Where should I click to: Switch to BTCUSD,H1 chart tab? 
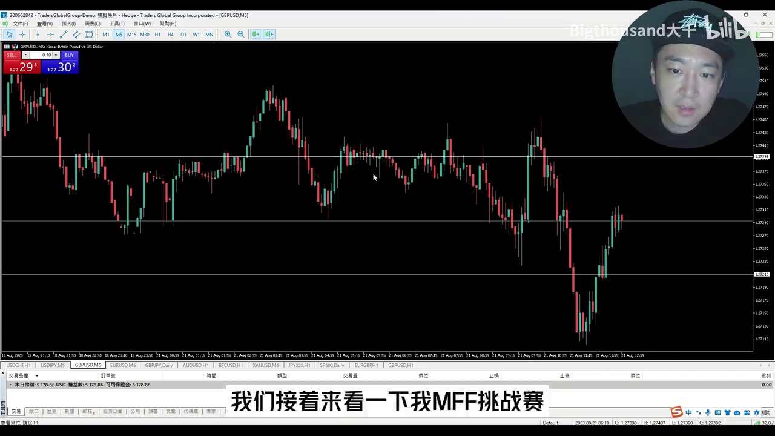click(x=230, y=365)
